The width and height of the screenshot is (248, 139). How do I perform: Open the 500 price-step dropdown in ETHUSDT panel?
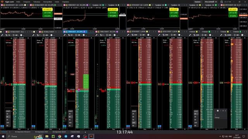135,35
